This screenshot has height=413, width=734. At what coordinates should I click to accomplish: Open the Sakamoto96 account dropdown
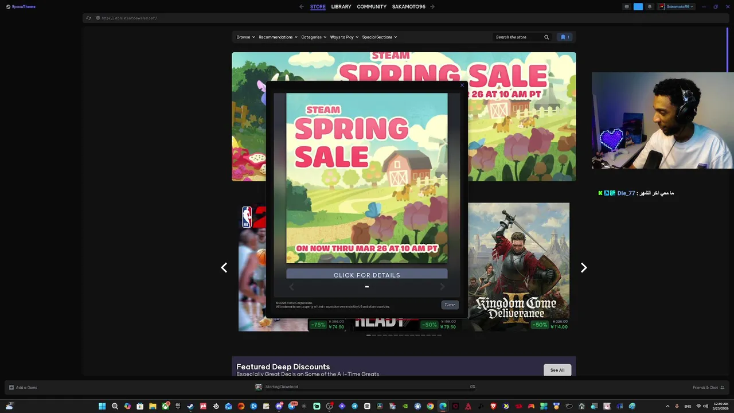676,7
